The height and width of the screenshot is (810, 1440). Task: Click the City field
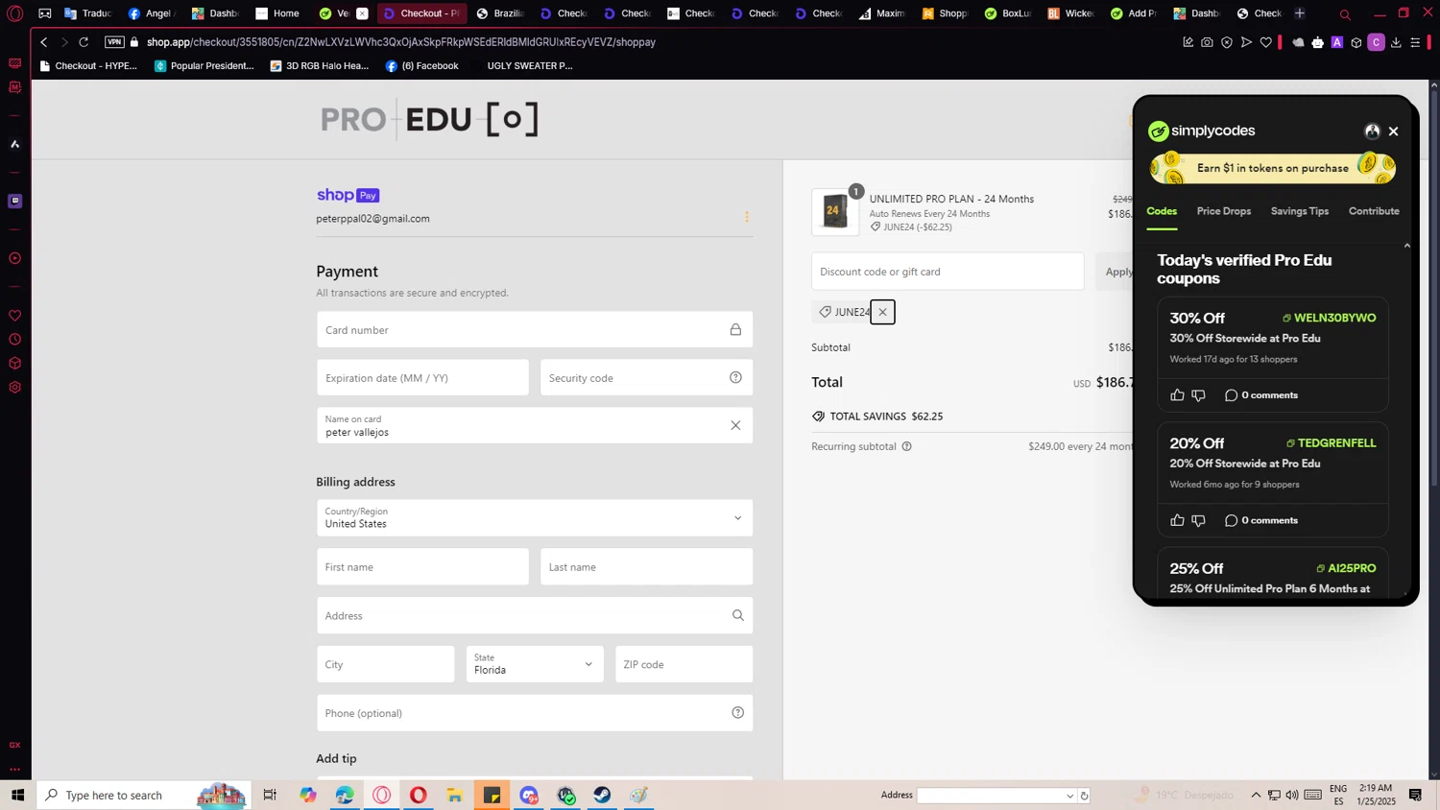coord(385,664)
